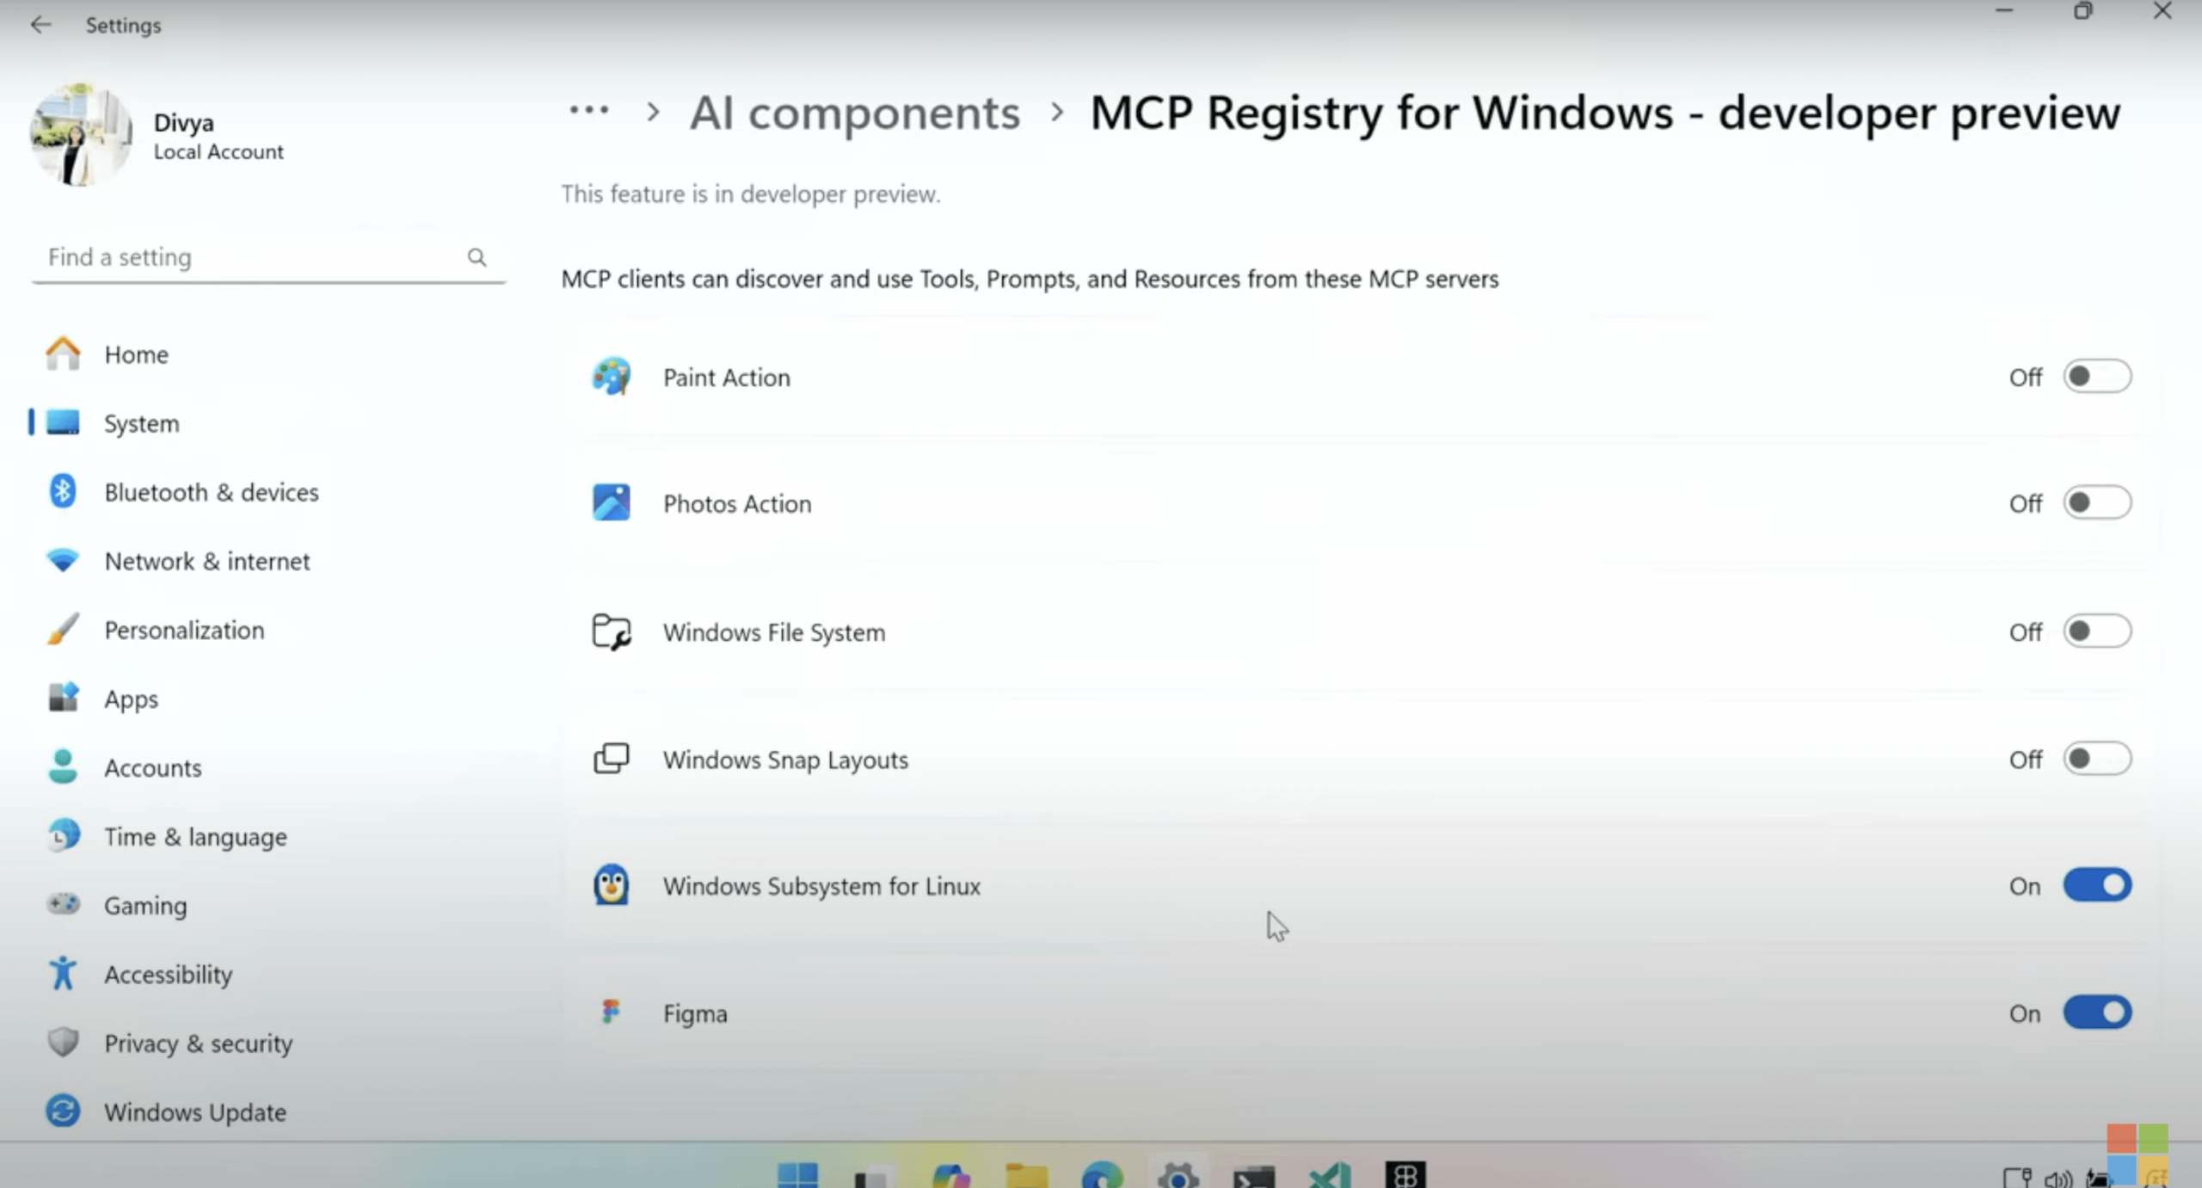The image size is (2202, 1188).
Task: Click the Windows Update refresh icon
Action: pos(63,1111)
